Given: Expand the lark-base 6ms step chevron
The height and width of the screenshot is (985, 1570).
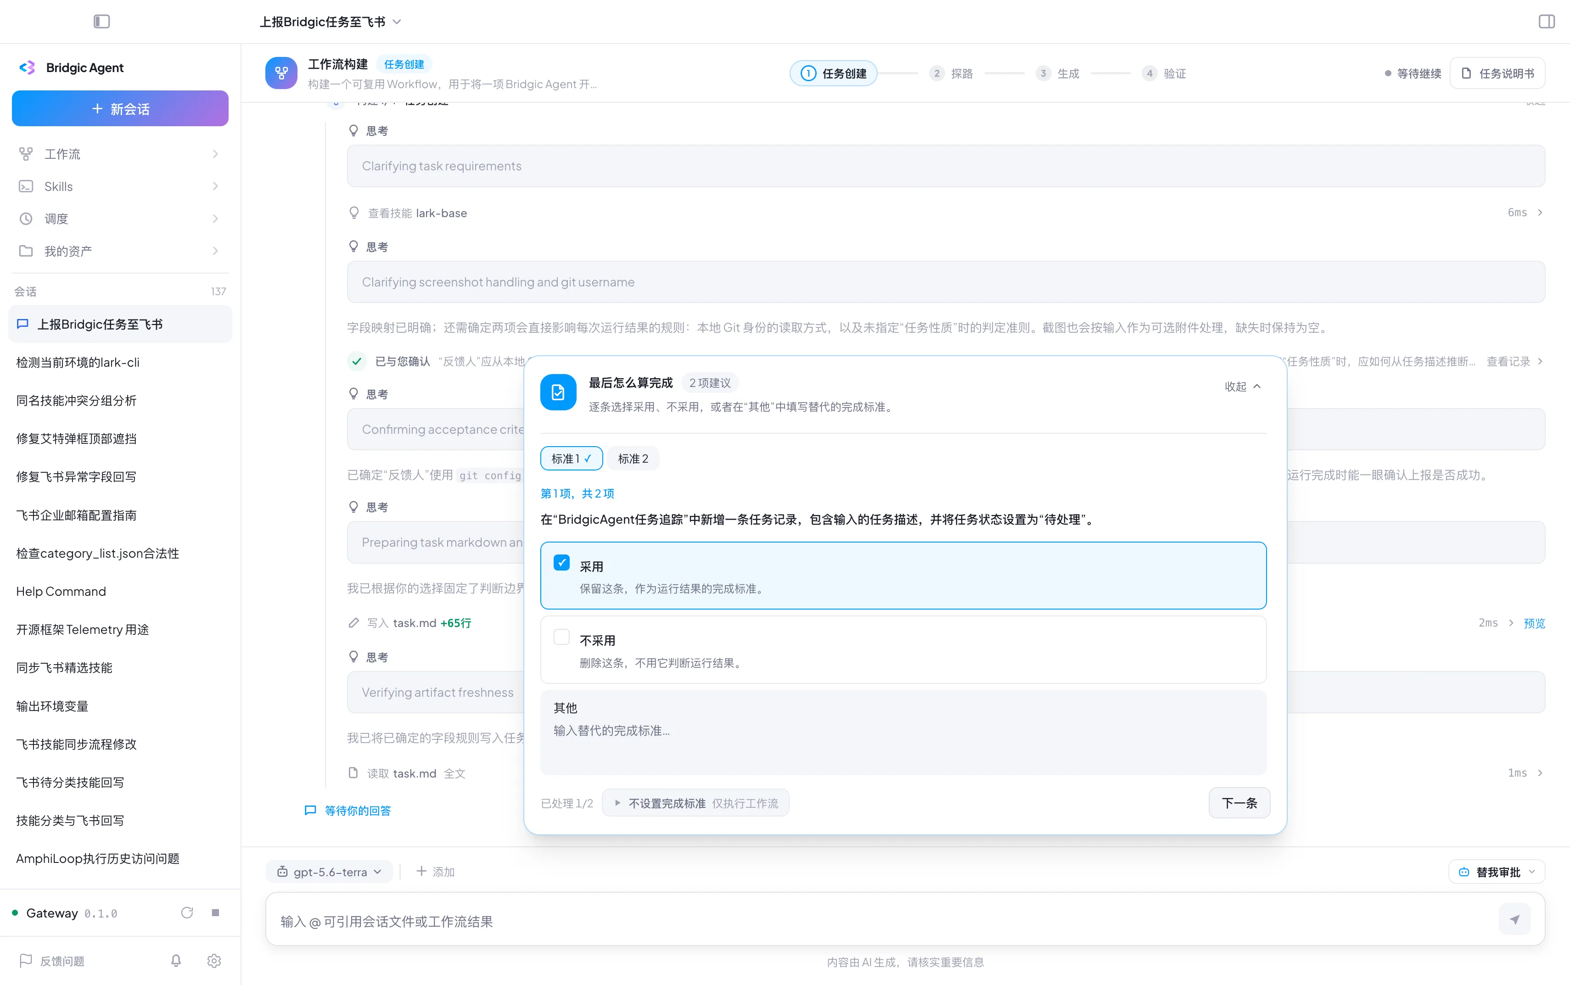Looking at the screenshot, I should [x=1540, y=213].
